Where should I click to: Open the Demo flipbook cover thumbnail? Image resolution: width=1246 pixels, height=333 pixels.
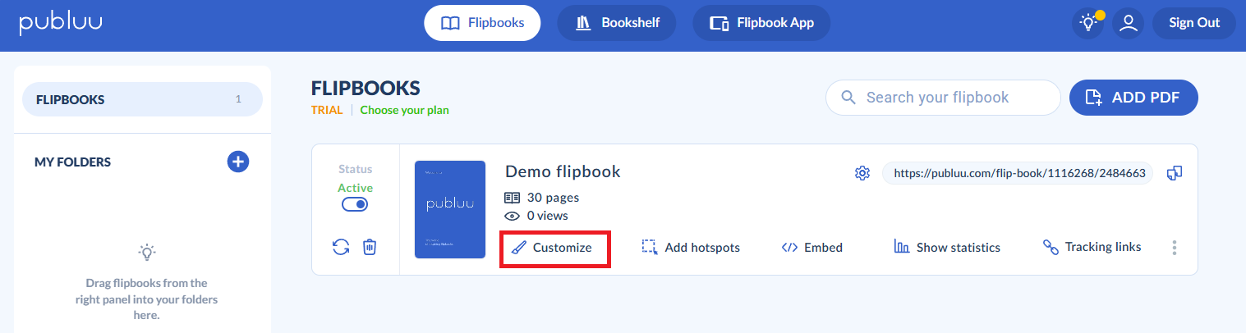point(450,209)
